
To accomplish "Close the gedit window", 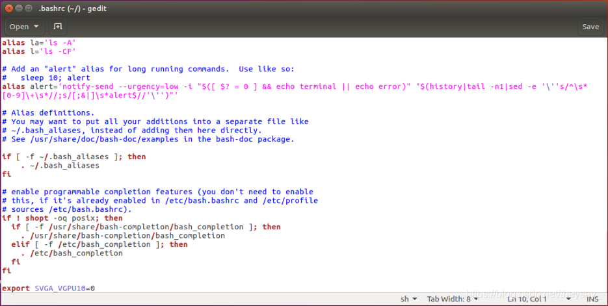I will 9,8.
